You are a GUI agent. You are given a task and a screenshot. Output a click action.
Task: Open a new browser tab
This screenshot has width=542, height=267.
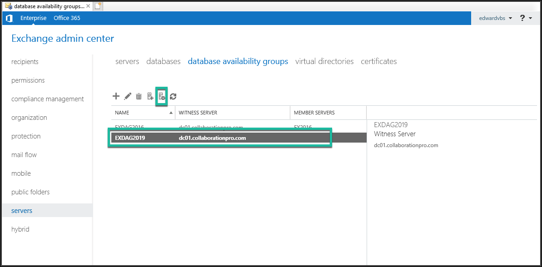pyautogui.click(x=99, y=6)
